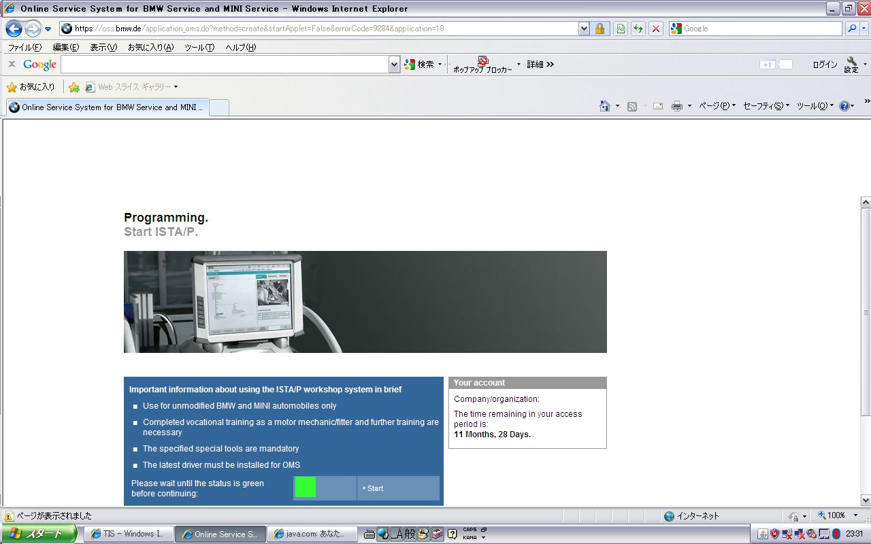Click 'The latest driver must be installed' text
Image resolution: width=871 pixels, height=544 pixels.
(x=221, y=465)
